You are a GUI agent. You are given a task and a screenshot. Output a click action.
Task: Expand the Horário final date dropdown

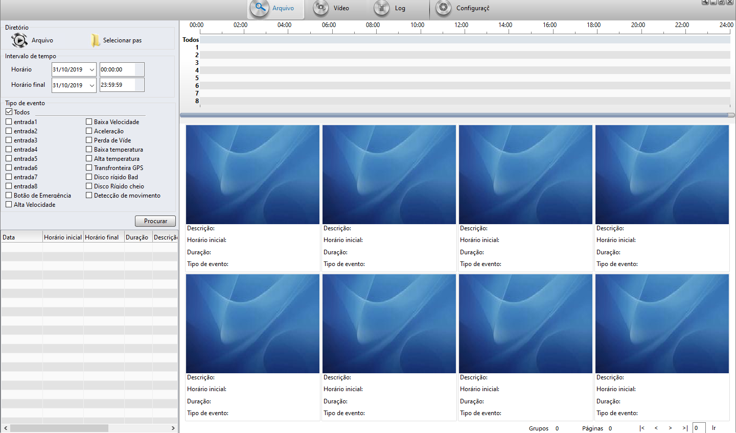pyautogui.click(x=91, y=85)
